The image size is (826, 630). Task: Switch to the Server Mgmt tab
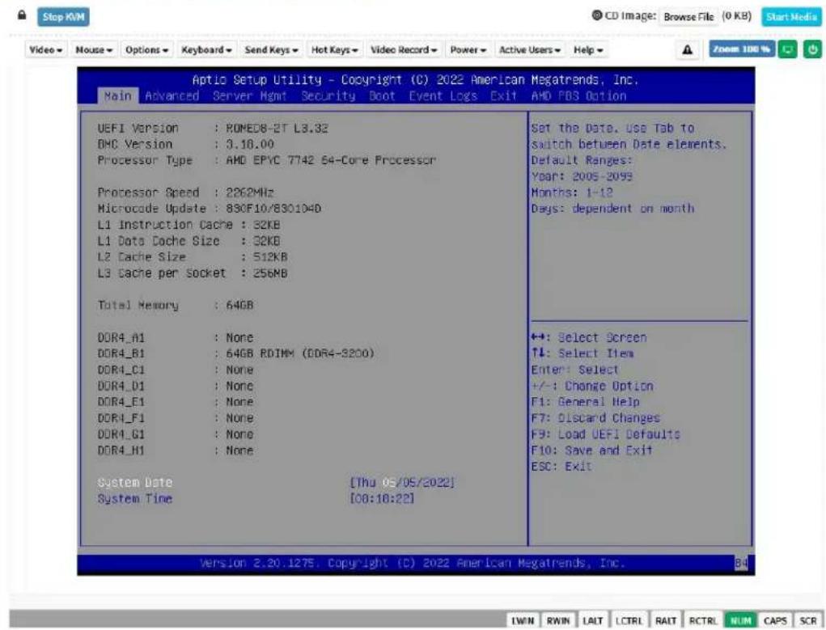pos(250,96)
